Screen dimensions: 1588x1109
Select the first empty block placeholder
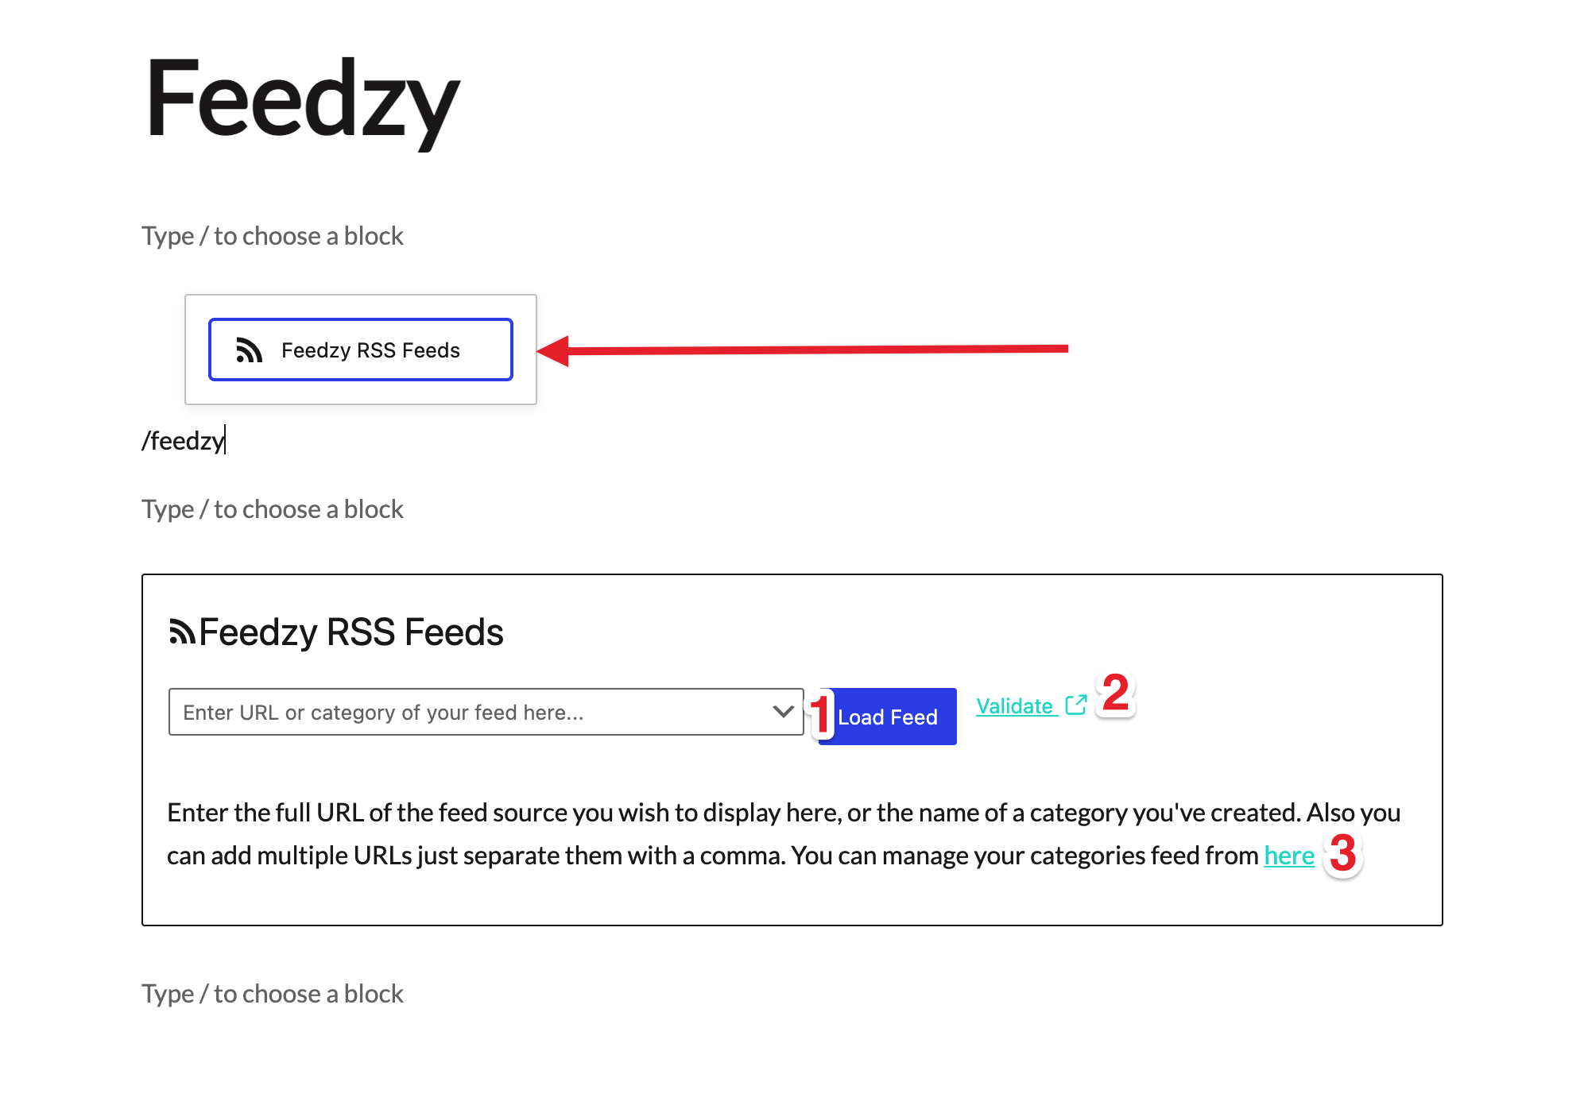(x=273, y=235)
